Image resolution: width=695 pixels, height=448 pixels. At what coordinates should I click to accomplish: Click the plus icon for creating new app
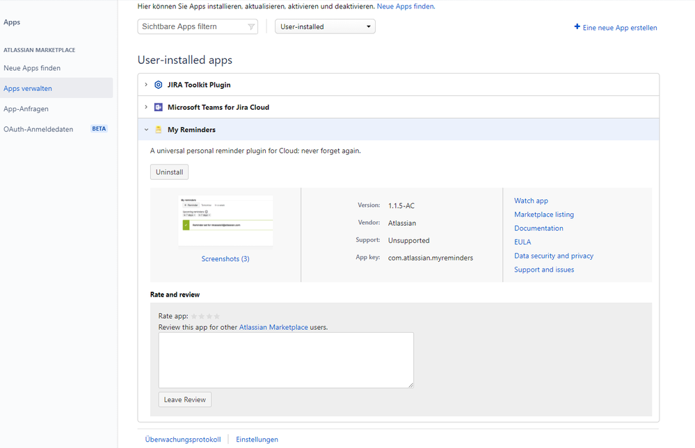click(577, 26)
